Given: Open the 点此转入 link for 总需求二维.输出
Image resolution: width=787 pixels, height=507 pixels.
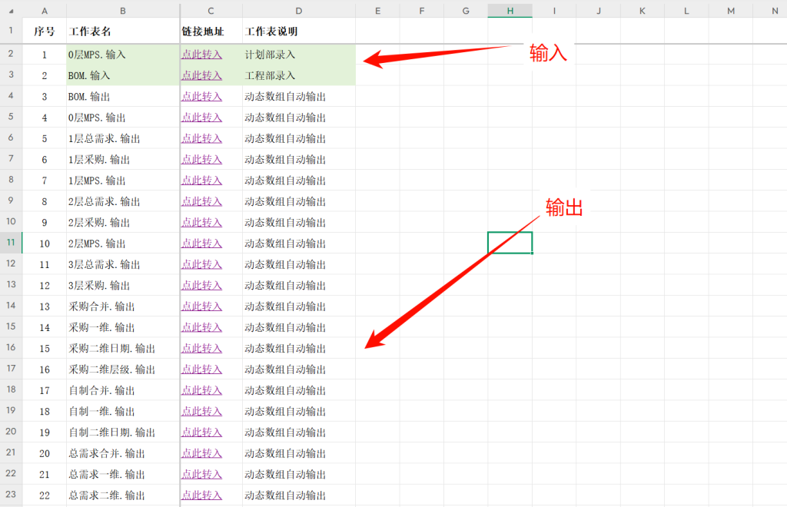Looking at the screenshot, I should coord(201,495).
